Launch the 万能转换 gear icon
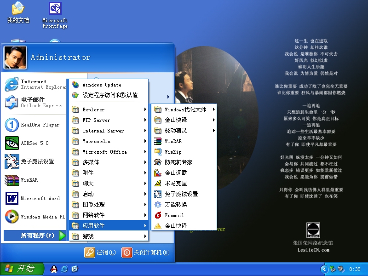The height and width of the screenshot is (276, 368). [x=158, y=205]
